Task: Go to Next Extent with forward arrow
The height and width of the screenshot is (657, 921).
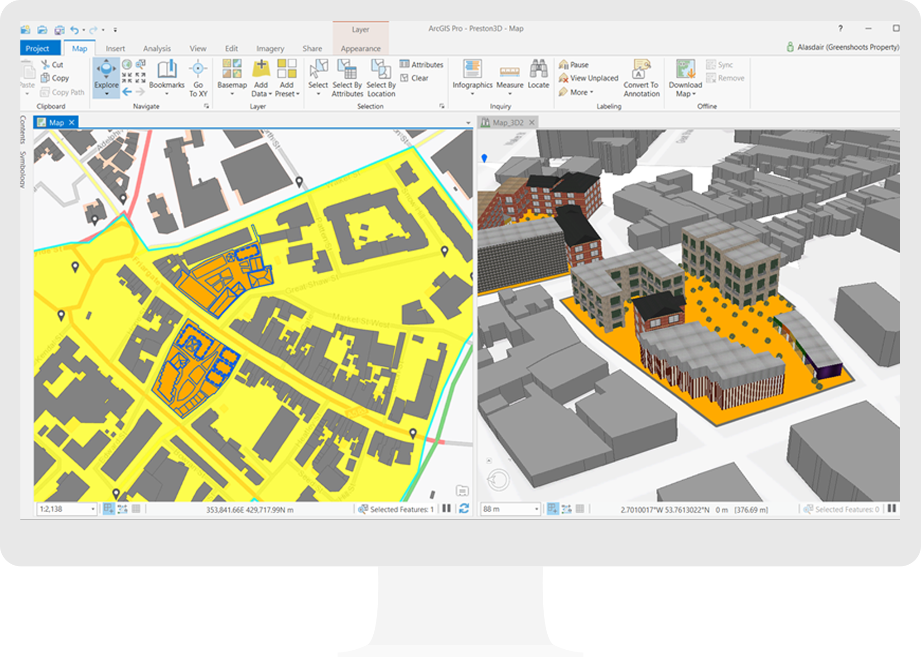Action: coord(140,92)
